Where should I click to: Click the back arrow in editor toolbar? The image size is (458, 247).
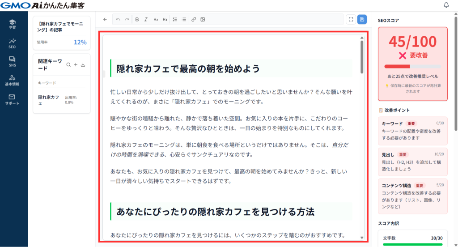point(105,19)
